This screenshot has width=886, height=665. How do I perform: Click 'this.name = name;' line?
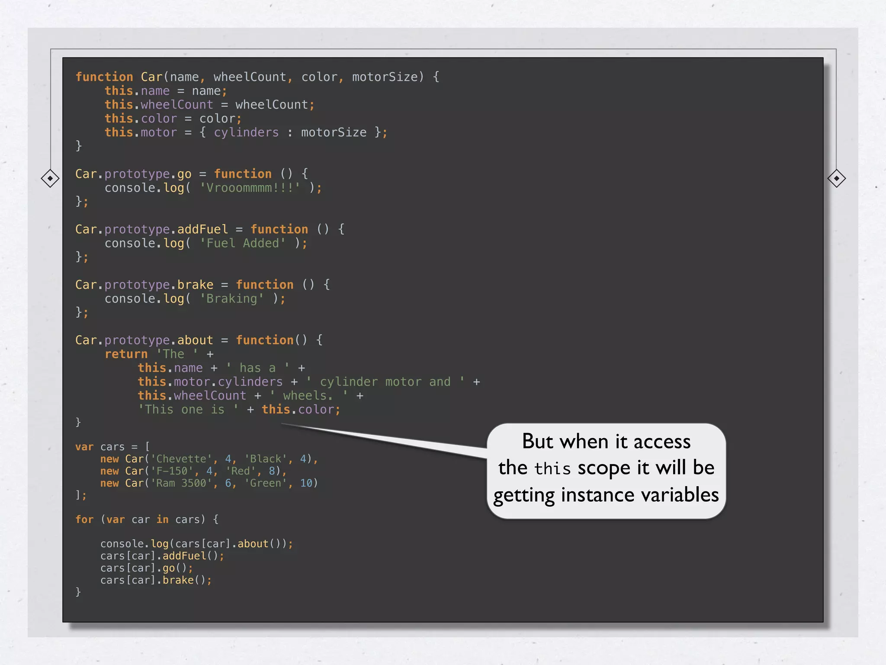click(x=166, y=91)
